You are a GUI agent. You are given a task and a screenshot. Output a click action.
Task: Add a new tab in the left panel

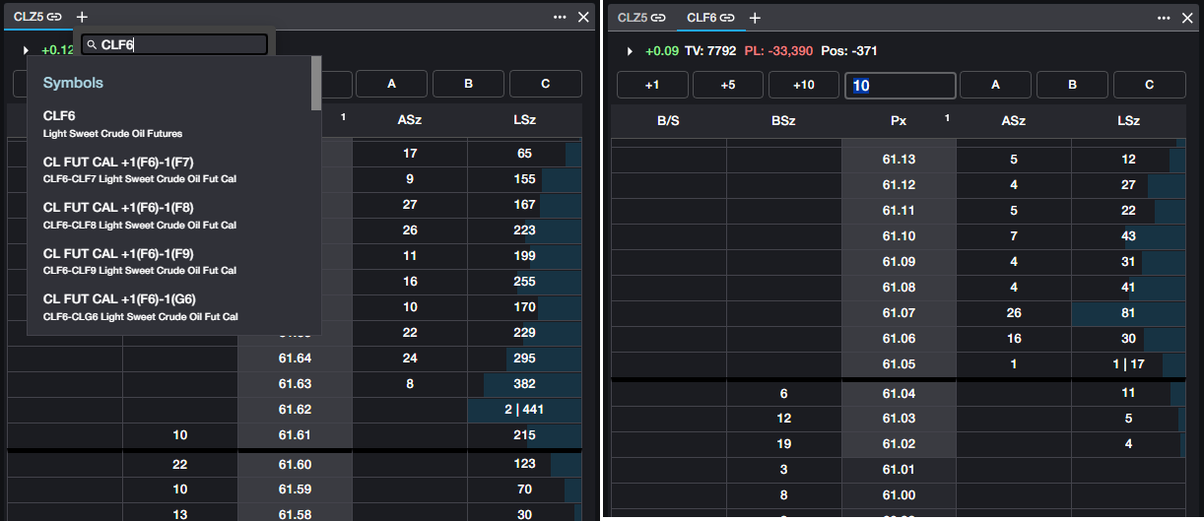click(x=82, y=17)
